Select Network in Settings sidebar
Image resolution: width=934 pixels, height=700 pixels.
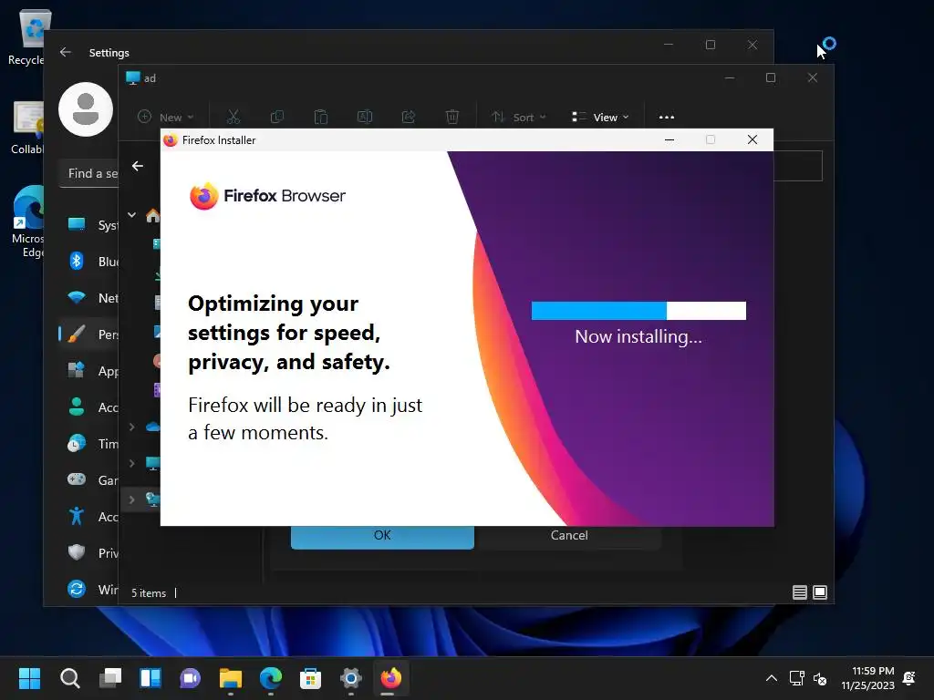pyautogui.click(x=88, y=298)
